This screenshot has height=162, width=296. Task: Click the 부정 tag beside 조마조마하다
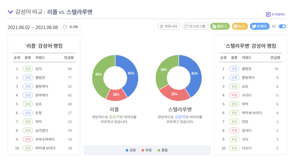coord(28,139)
